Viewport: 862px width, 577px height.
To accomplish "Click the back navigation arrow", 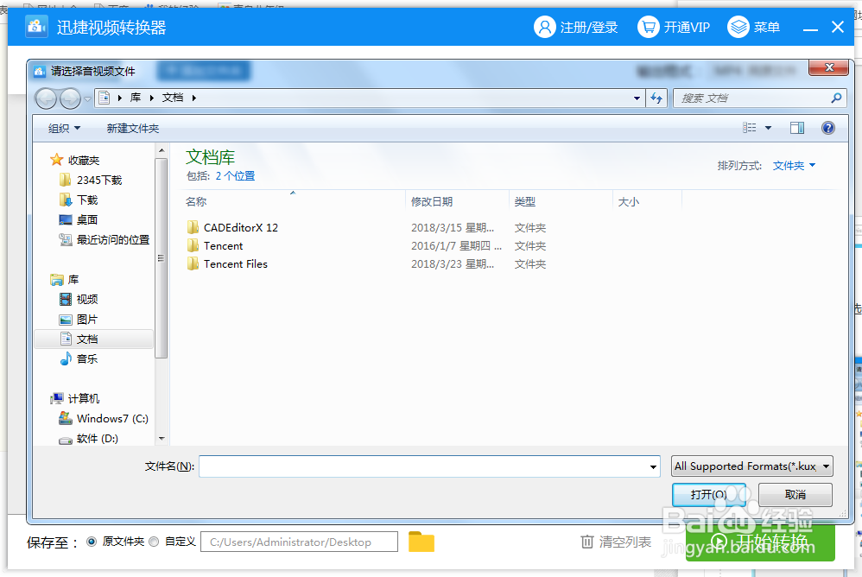I will tap(46, 99).
